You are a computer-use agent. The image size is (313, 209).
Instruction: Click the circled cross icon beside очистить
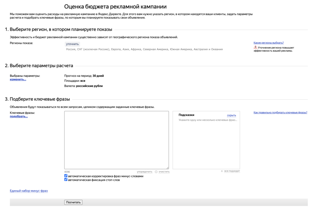(156, 172)
